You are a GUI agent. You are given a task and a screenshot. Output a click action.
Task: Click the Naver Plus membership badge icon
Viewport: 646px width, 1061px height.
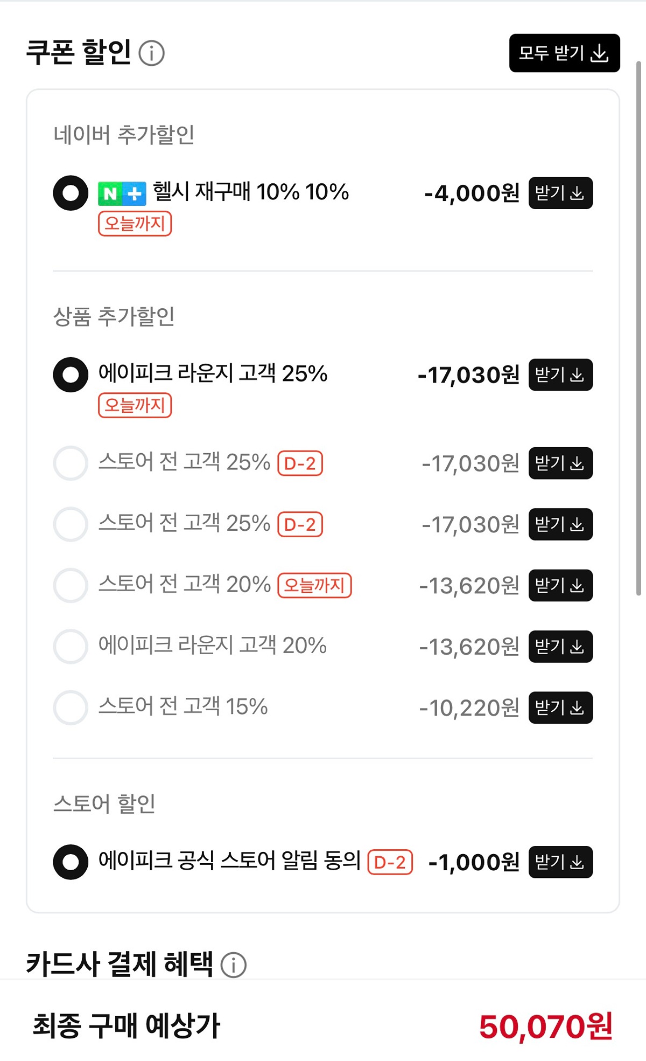(x=122, y=193)
